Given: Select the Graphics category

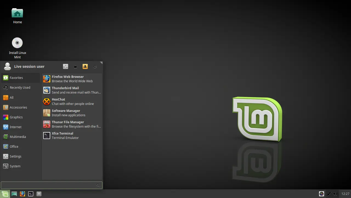Looking at the screenshot, I should pos(16,117).
